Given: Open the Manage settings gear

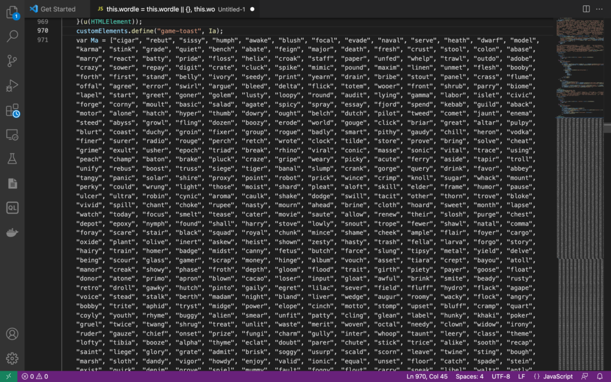Looking at the screenshot, I should (x=12, y=358).
